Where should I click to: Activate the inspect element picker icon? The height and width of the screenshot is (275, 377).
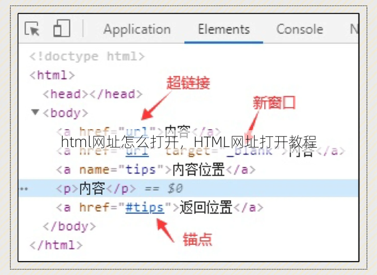(x=32, y=29)
